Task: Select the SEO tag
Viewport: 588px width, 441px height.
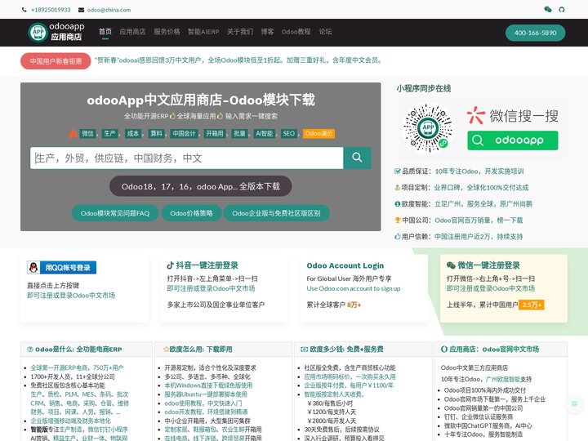Action: [289, 133]
